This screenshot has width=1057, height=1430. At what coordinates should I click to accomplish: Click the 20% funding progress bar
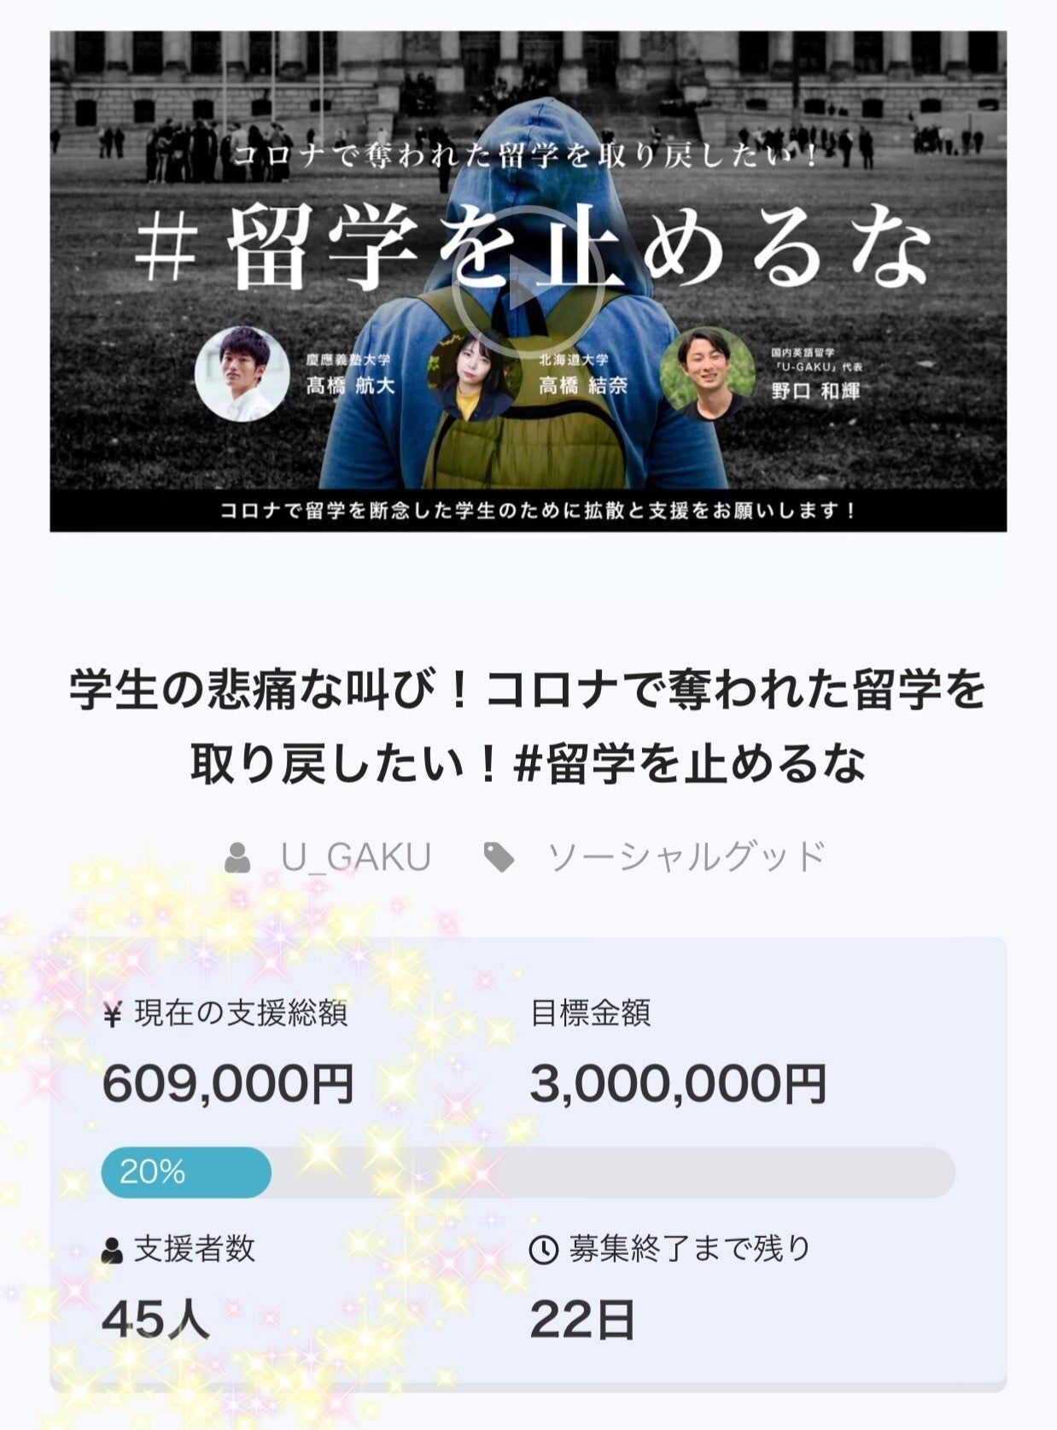[528, 1172]
